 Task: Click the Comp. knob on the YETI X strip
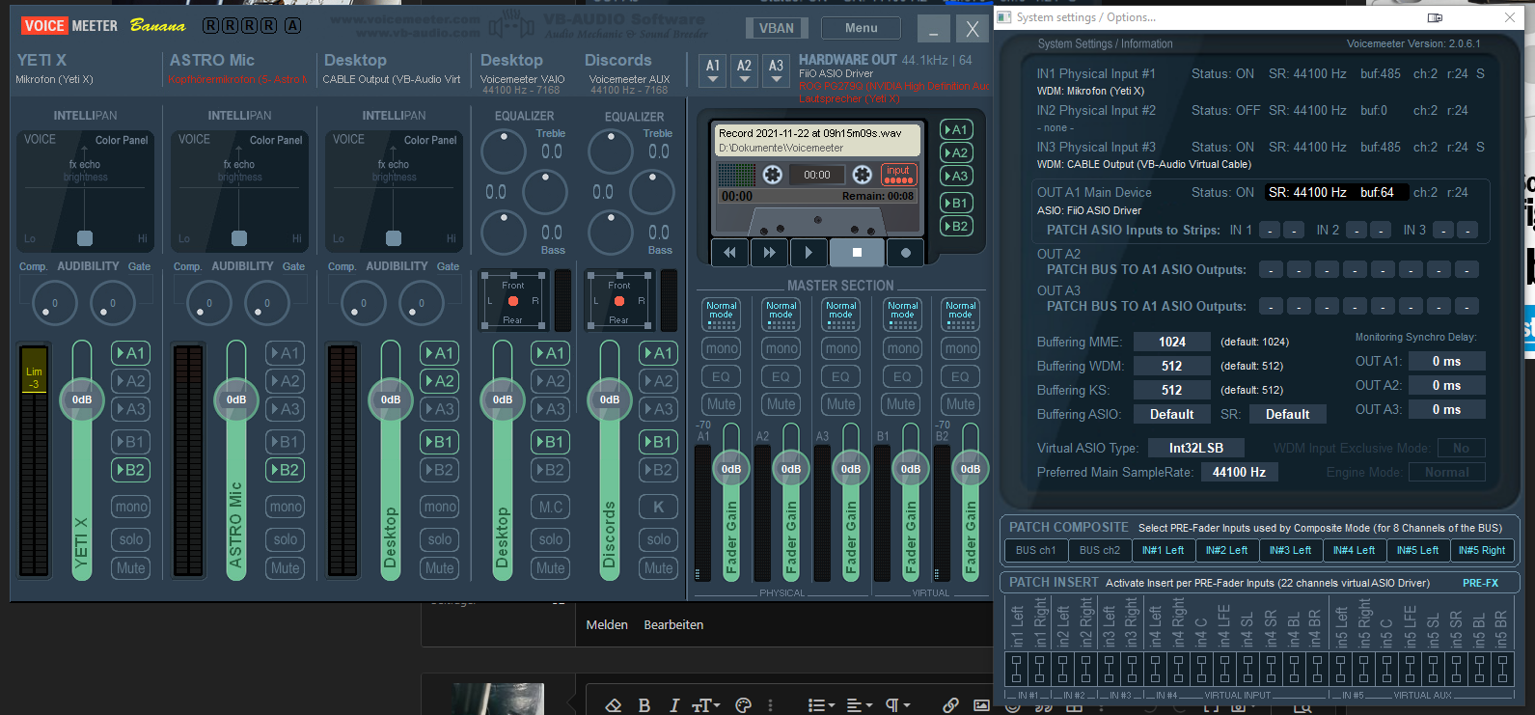click(55, 303)
